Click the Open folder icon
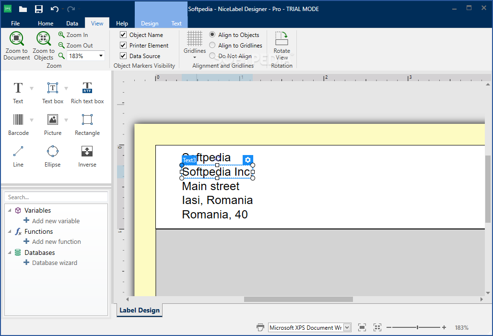Viewport: 493px width, 336px height. (x=23, y=9)
